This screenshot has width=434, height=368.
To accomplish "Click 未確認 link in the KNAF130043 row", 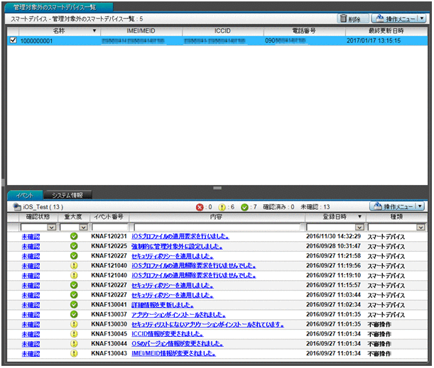I will click(31, 353).
